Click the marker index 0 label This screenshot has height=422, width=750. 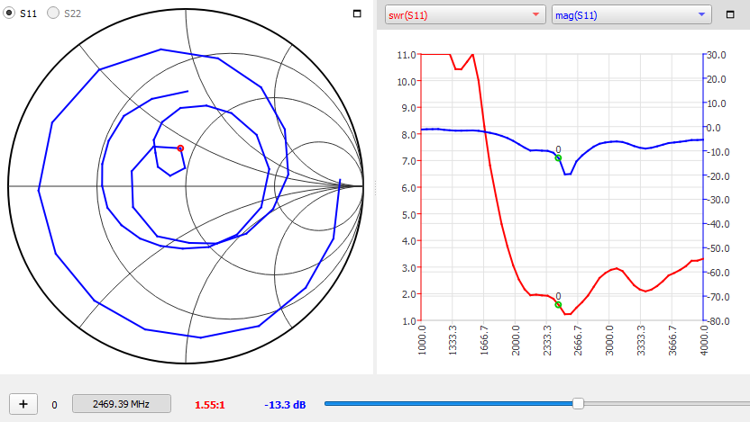tap(54, 405)
